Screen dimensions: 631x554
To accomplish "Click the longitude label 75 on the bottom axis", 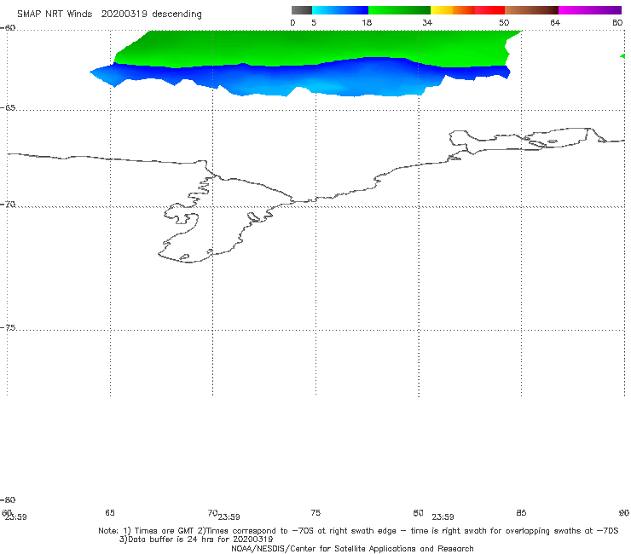I will (x=315, y=512).
